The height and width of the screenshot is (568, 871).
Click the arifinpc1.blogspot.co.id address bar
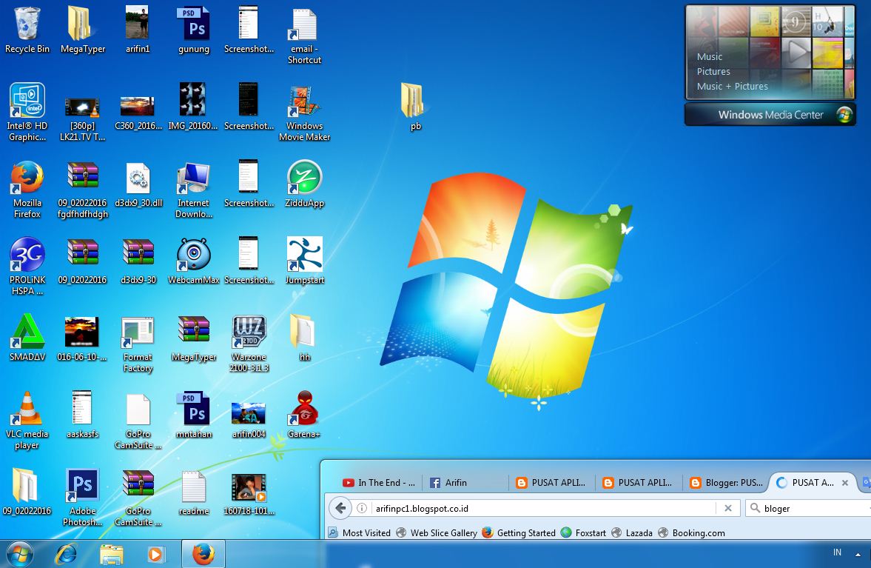(x=543, y=509)
